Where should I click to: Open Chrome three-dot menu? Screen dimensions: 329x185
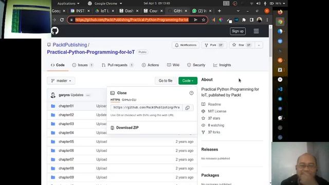point(267,20)
